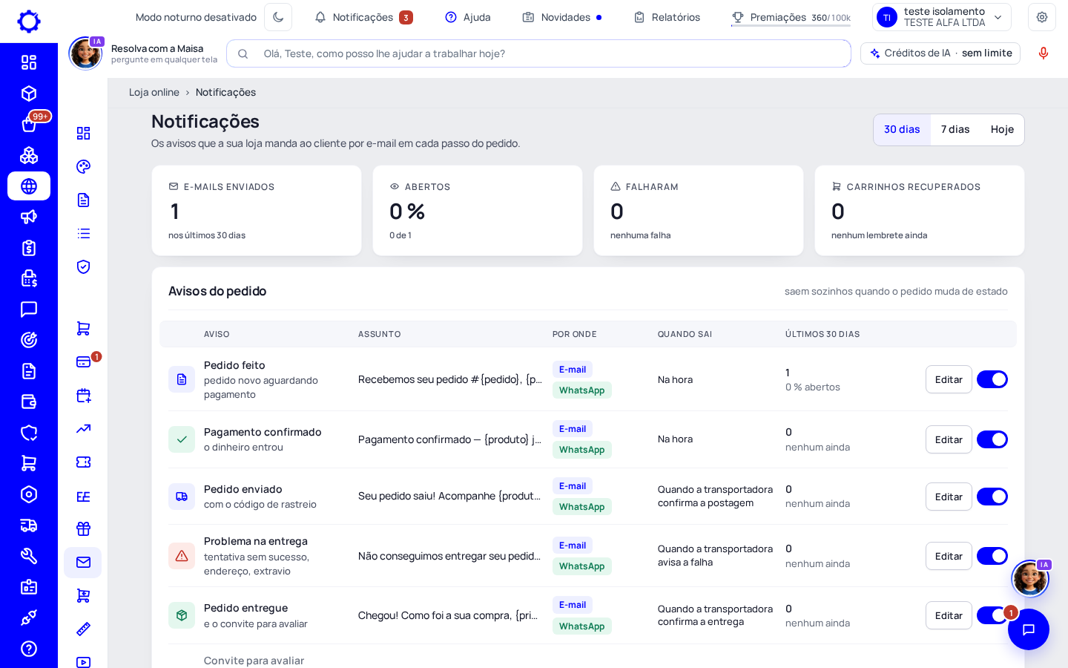Edit the Problema na entrega notification
Image resolution: width=1068 pixels, height=668 pixels.
tap(949, 556)
